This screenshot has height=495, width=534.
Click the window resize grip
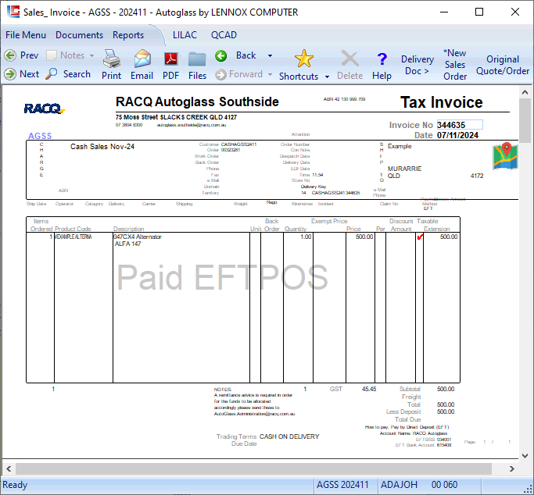(528, 490)
